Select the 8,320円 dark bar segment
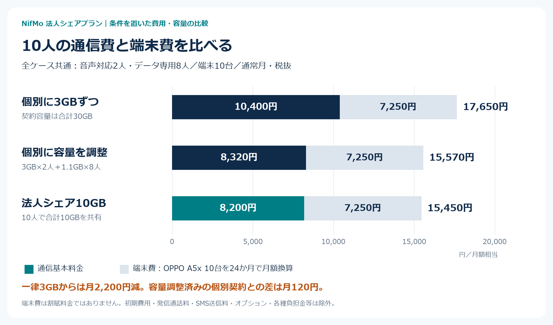 239,158
